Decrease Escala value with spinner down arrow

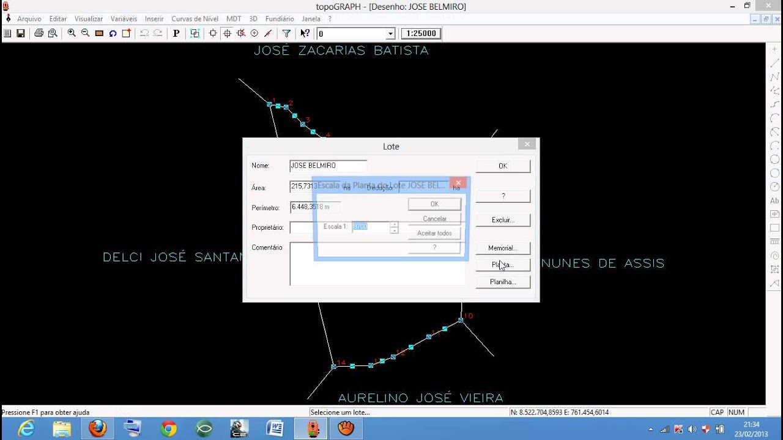[x=394, y=230]
